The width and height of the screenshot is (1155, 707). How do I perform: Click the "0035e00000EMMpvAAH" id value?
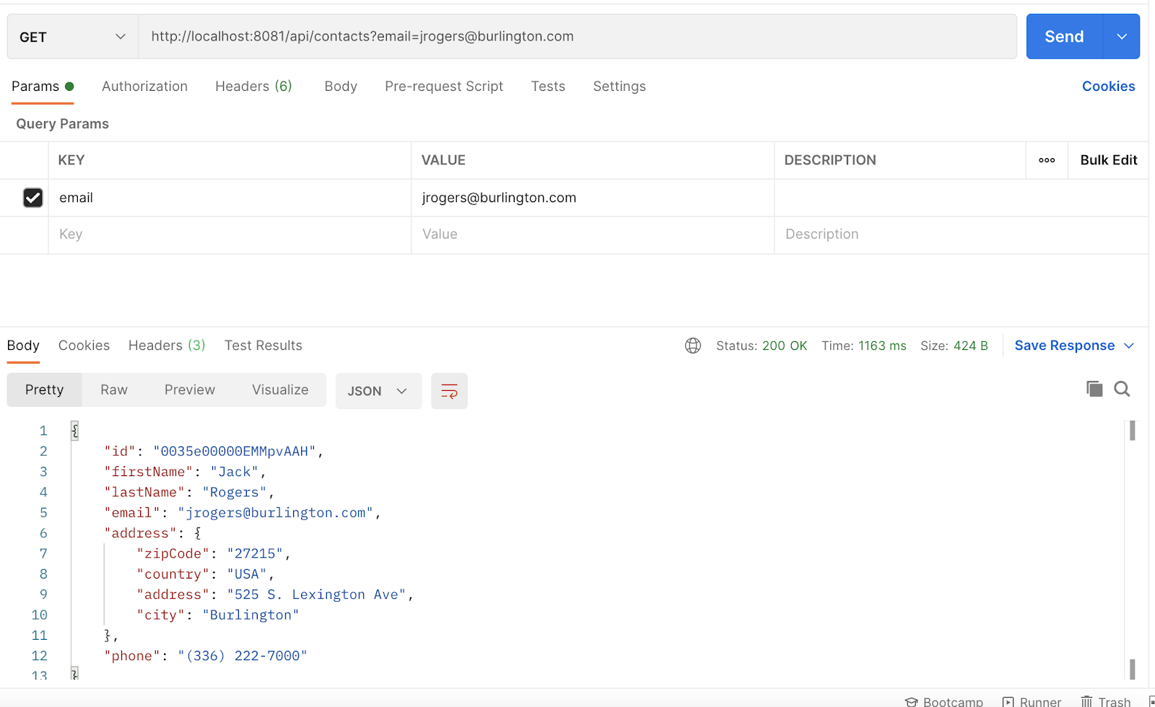point(235,451)
